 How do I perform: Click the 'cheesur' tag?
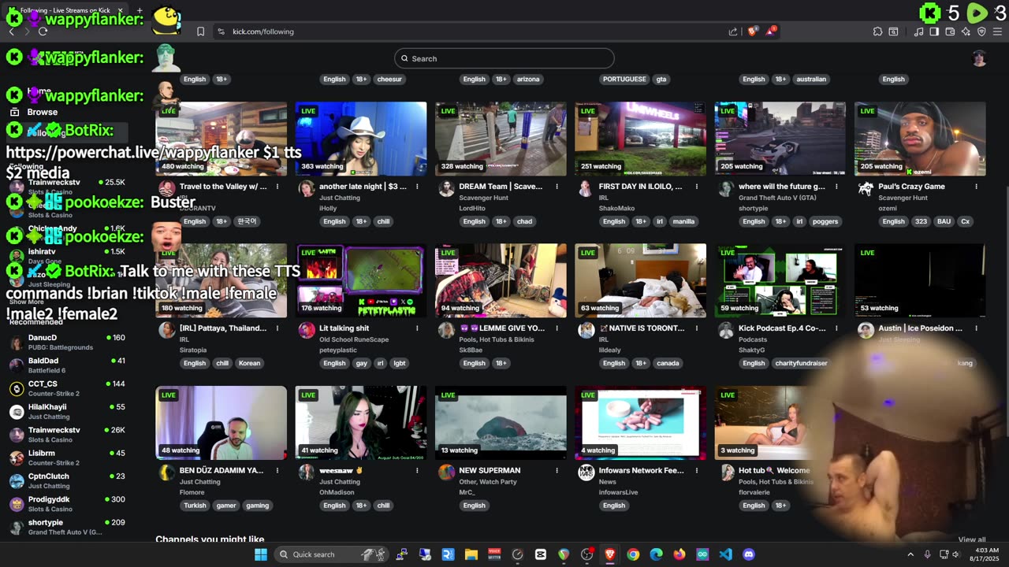pyautogui.click(x=389, y=79)
